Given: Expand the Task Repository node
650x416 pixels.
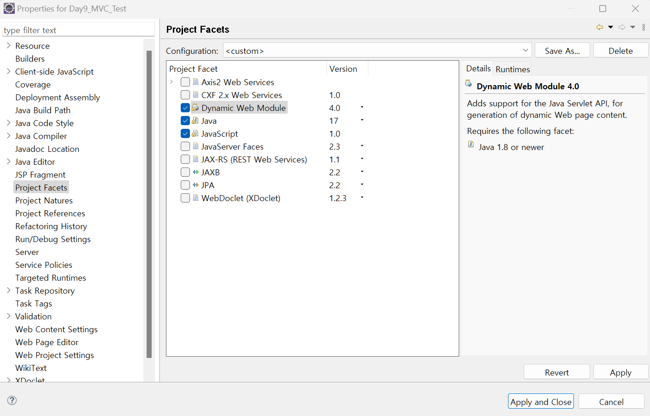Looking at the screenshot, I should (x=8, y=290).
